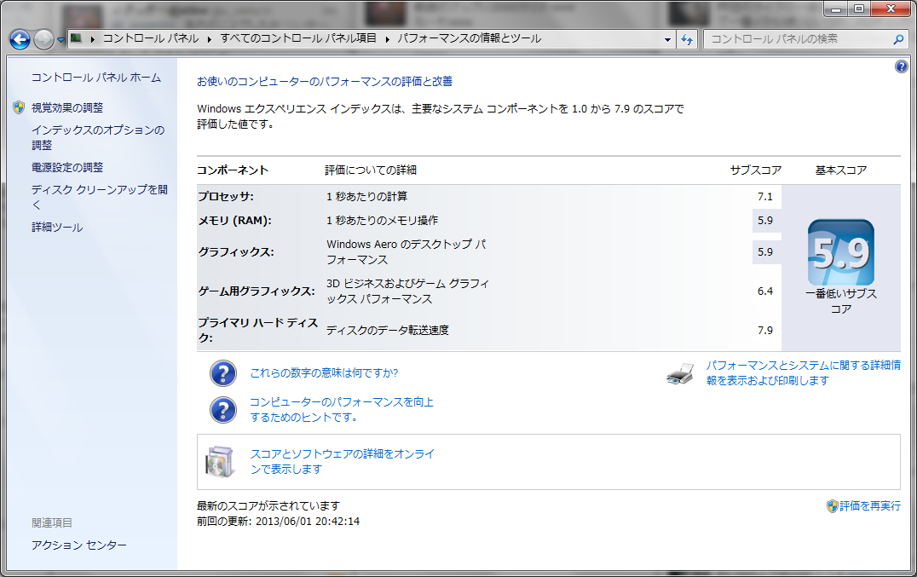This screenshot has width=917, height=577.
Task: Maximize the control panel window
Action: 858,9
